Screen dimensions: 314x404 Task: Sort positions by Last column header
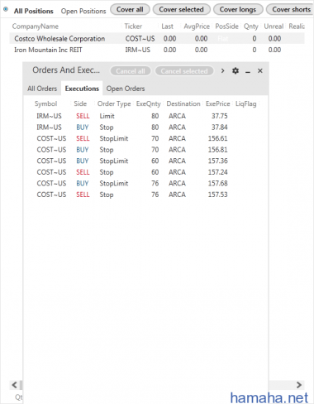tap(168, 26)
